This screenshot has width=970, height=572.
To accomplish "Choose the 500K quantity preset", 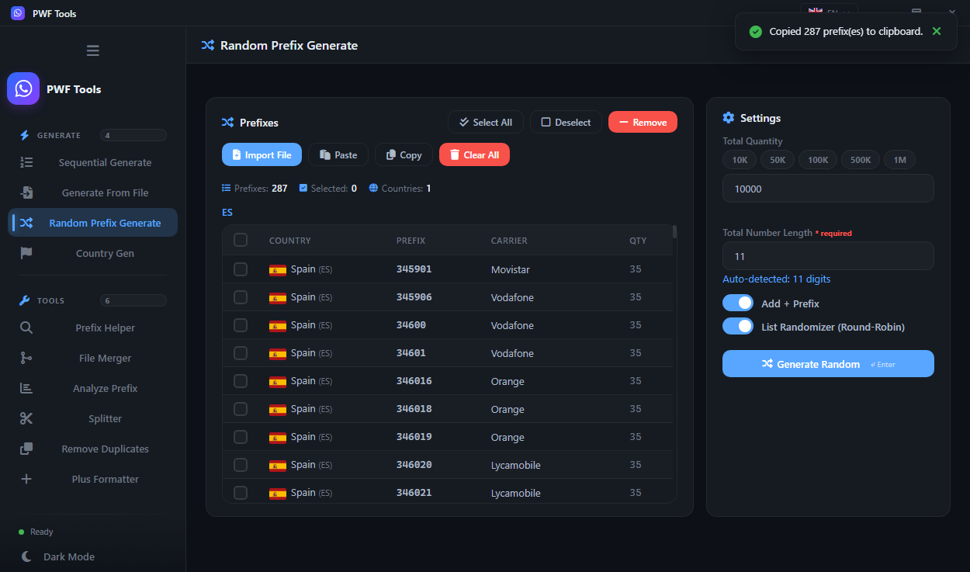I will tap(861, 160).
